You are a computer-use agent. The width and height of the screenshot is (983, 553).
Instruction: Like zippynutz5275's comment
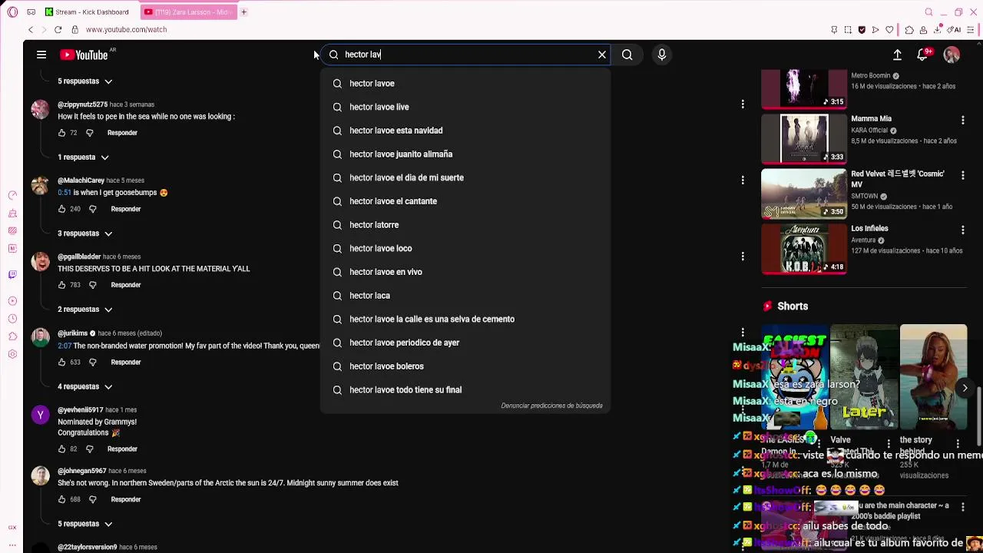[x=62, y=133]
